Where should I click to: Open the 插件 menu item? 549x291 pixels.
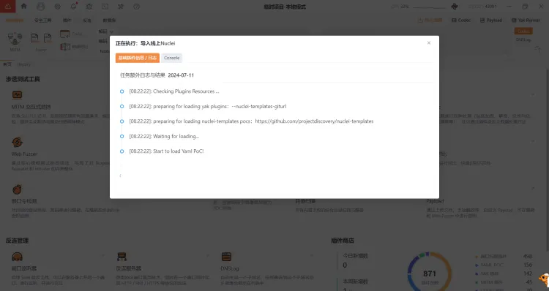click(67, 20)
